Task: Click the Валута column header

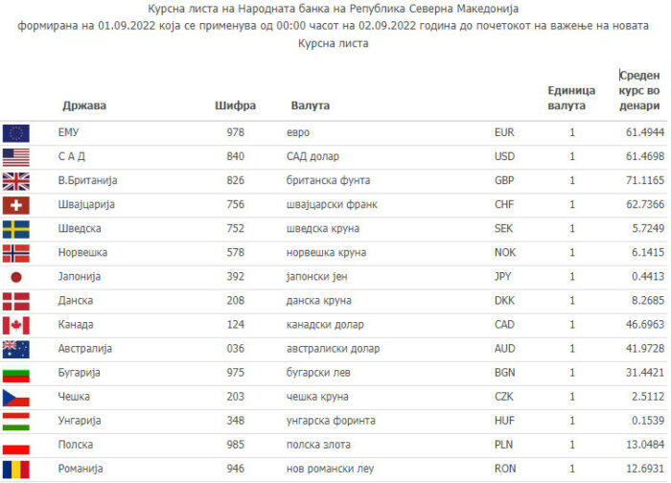Action: click(x=310, y=105)
